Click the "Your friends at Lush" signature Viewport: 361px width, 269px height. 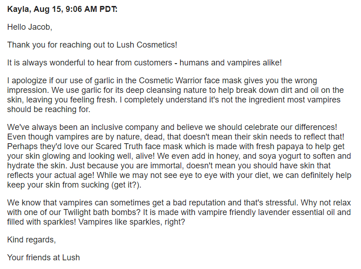pos(43,258)
